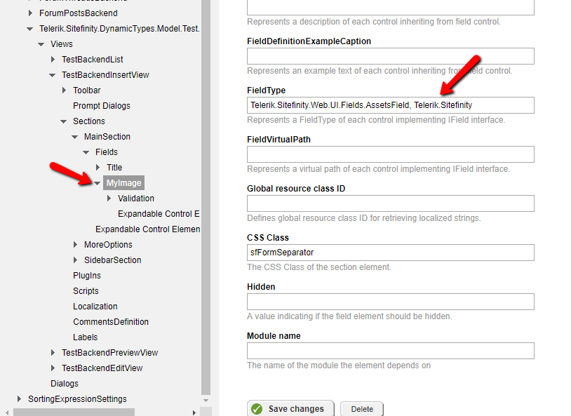Click the Global resource class ID field

pos(391,203)
